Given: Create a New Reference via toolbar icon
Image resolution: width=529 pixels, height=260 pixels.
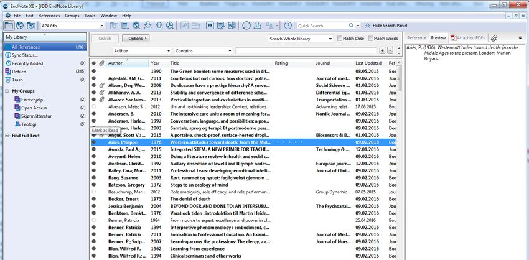Looking at the screenshot, I should point(126,26).
